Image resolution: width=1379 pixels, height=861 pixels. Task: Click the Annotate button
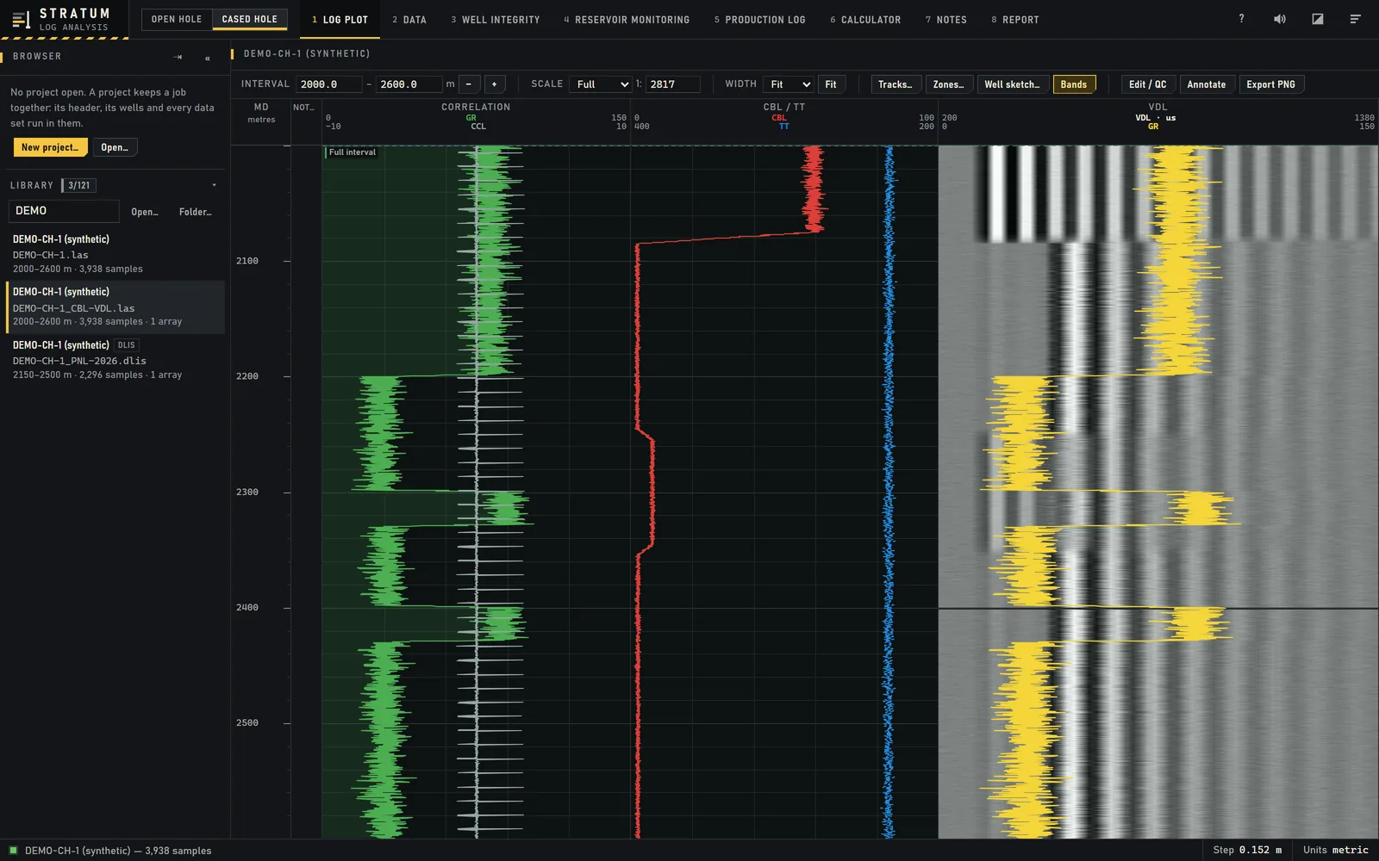coord(1207,84)
